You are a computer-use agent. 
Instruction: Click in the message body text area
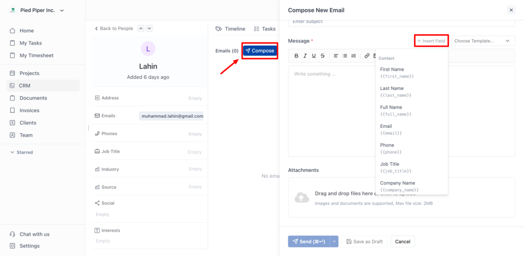click(x=402, y=111)
